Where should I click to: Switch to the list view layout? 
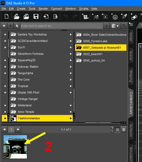coord(124,129)
